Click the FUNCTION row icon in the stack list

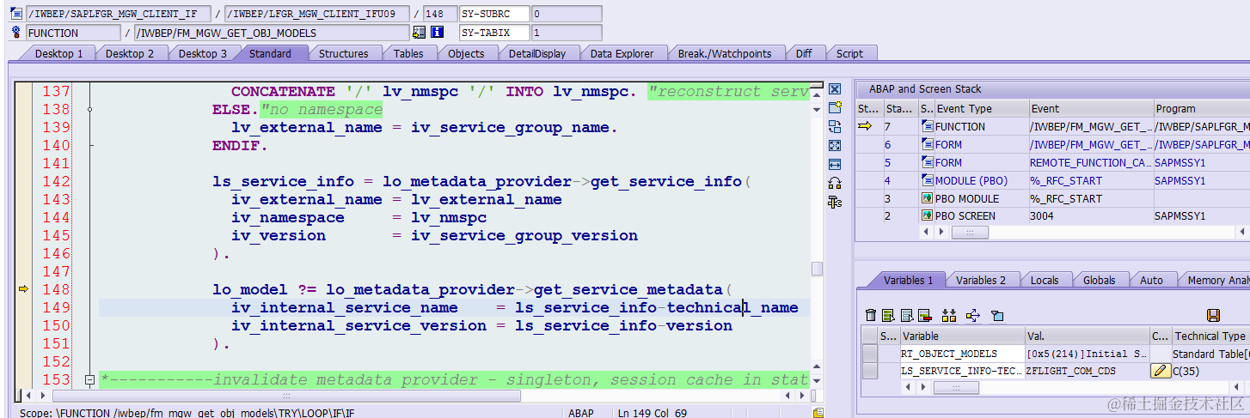[927, 126]
